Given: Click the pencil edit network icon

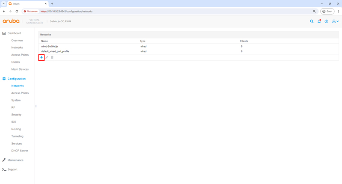Looking at the screenshot, I should (47, 57).
